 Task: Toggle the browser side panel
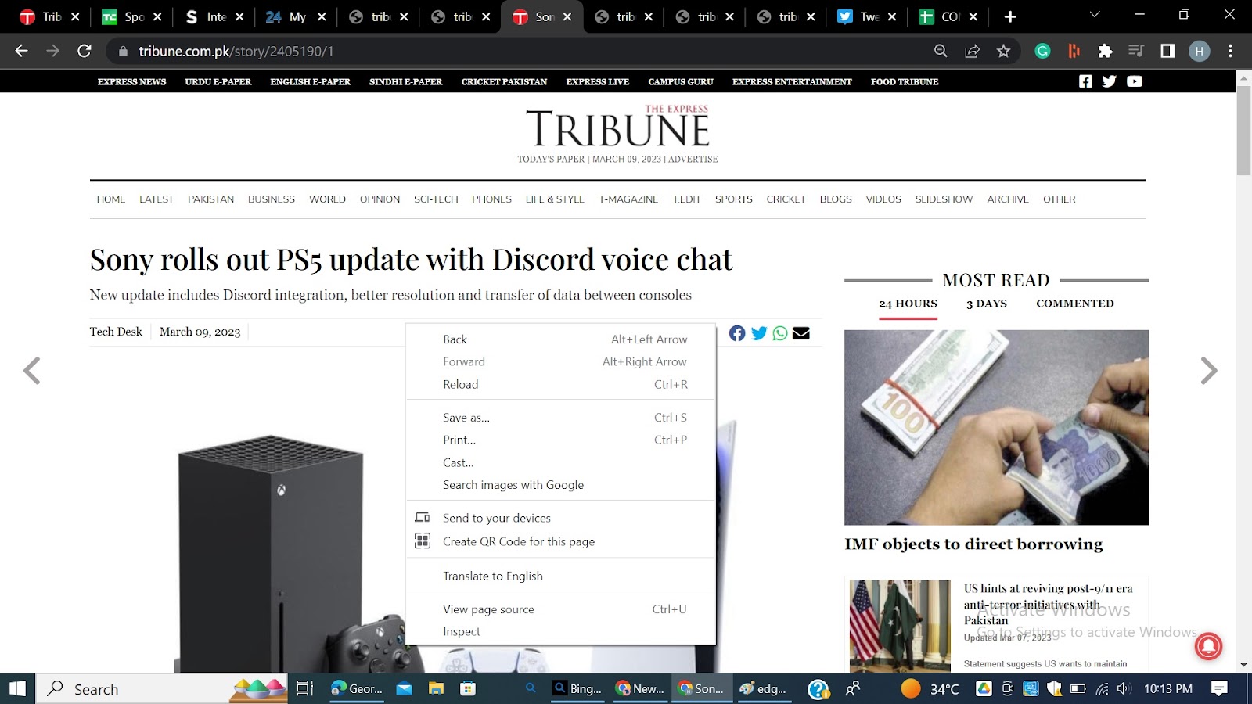(1167, 51)
